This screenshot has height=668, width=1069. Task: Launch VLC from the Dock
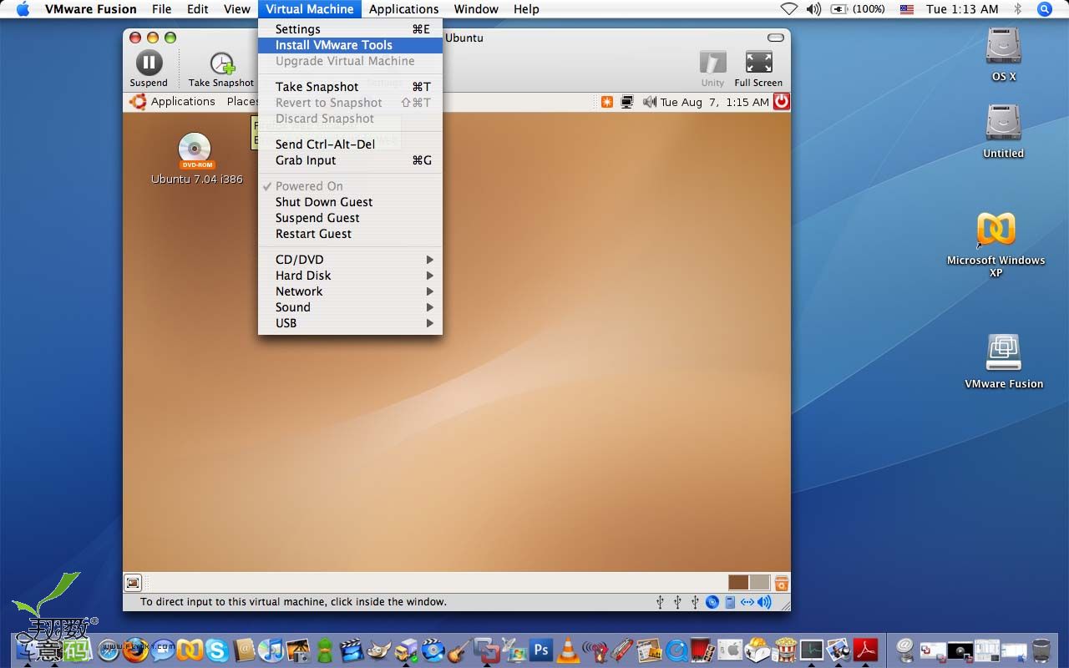pos(568,650)
